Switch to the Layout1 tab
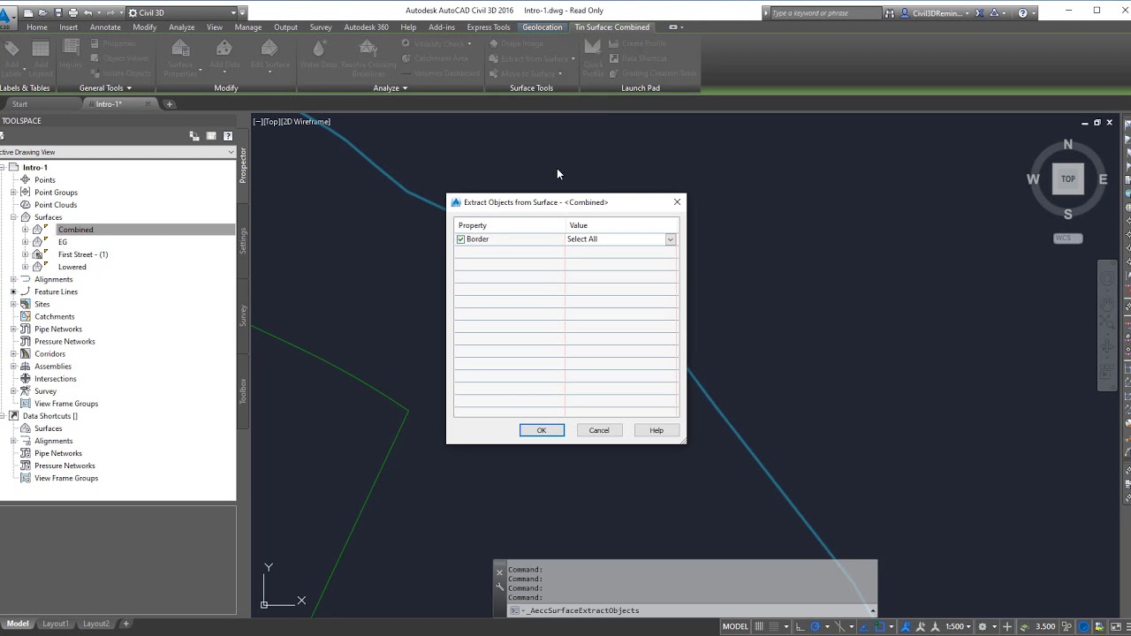This screenshot has width=1131, height=636. [x=56, y=624]
